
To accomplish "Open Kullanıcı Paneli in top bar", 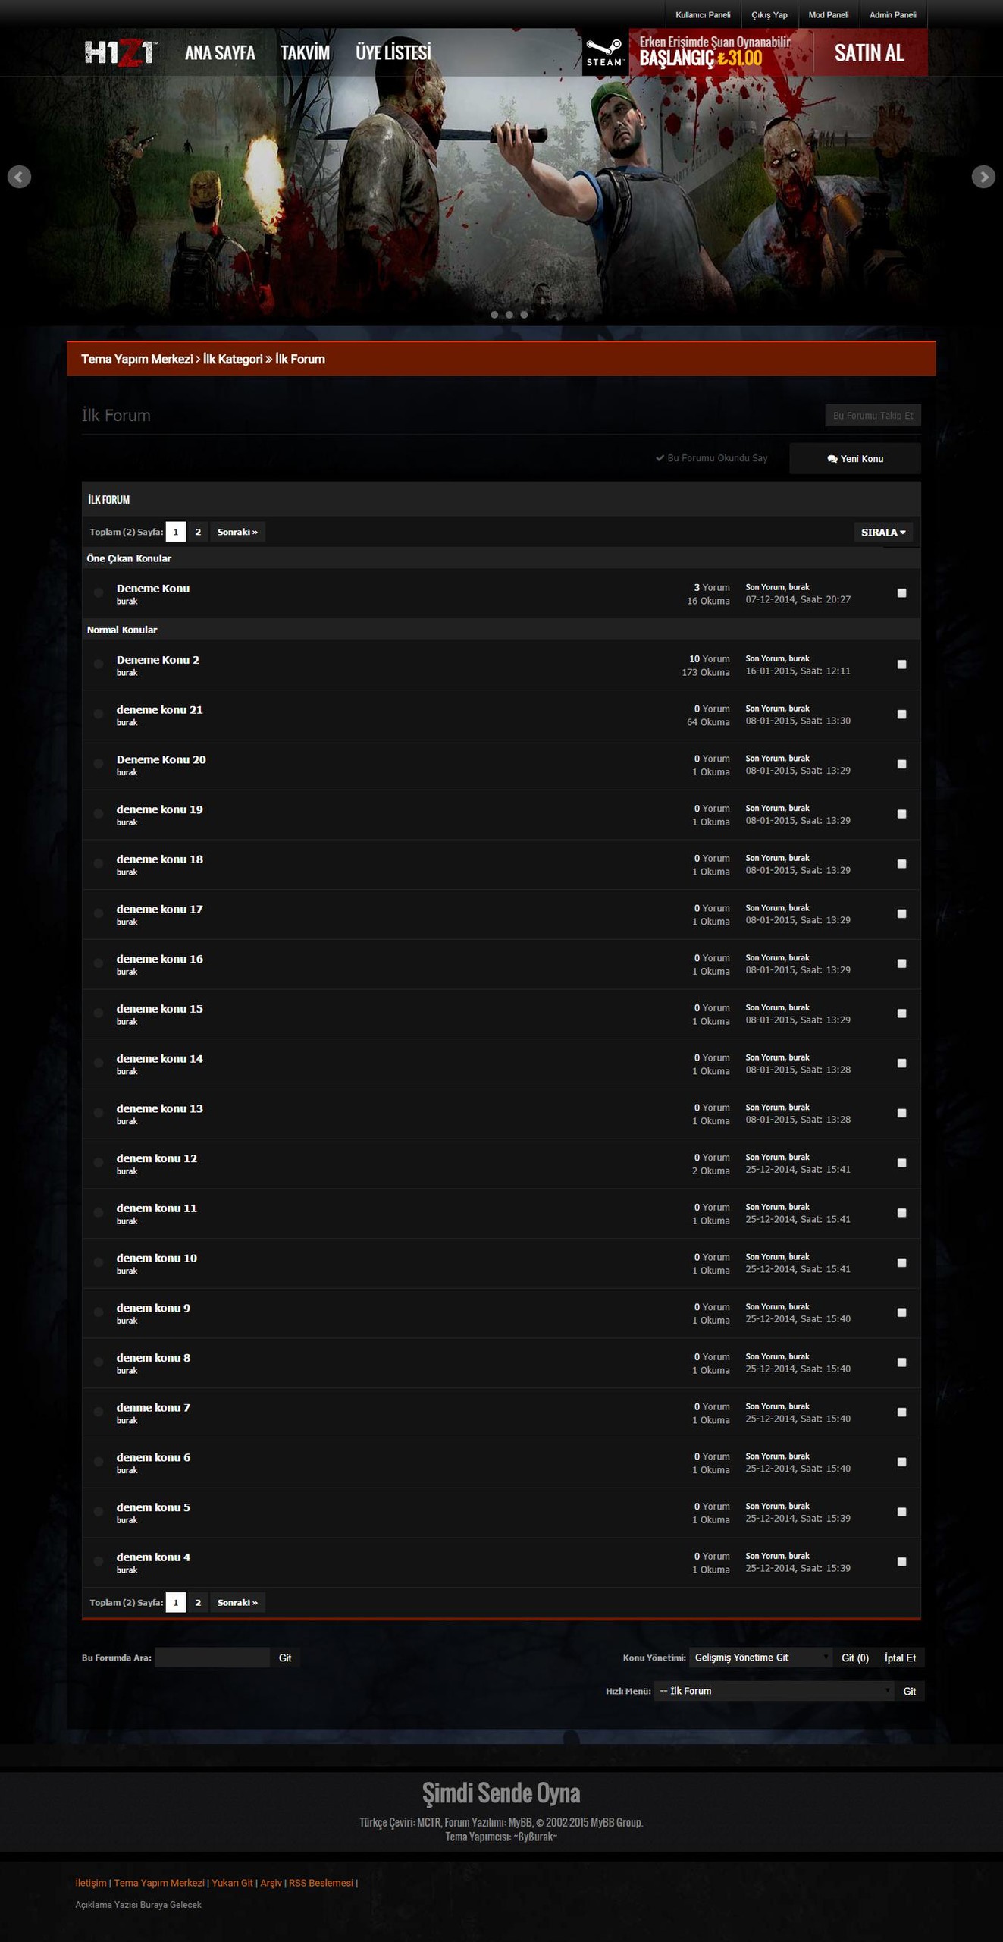I will tap(703, 15).
